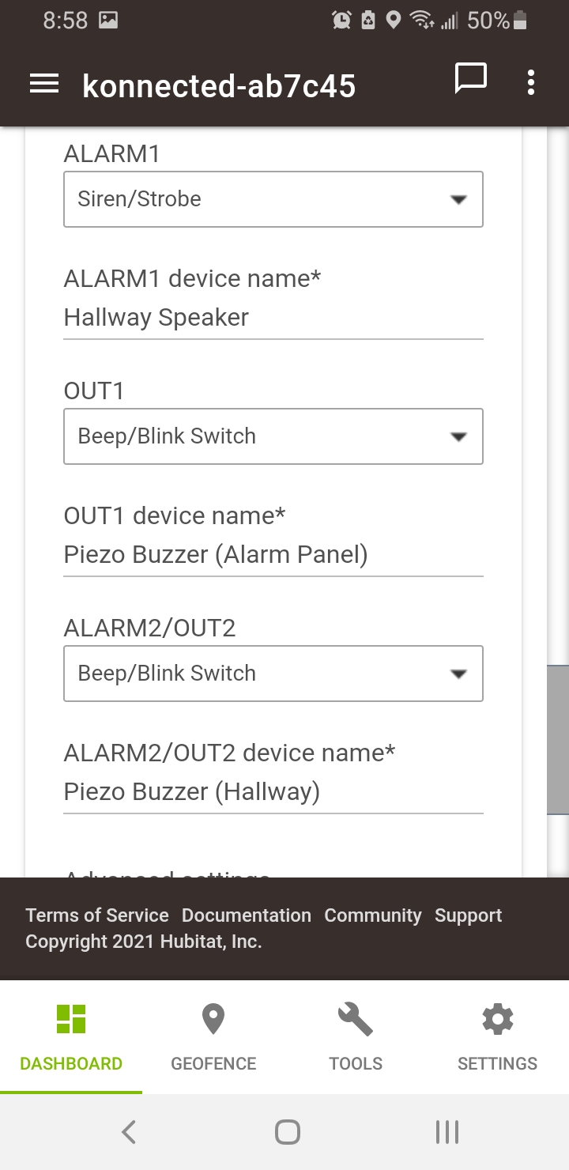
Task: Open the three-dot overflow menu
Action: 531,82
